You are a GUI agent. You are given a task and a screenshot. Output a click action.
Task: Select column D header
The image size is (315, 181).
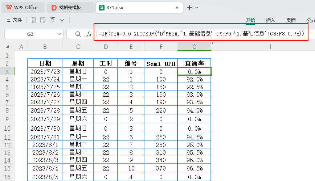click(106, 47)
